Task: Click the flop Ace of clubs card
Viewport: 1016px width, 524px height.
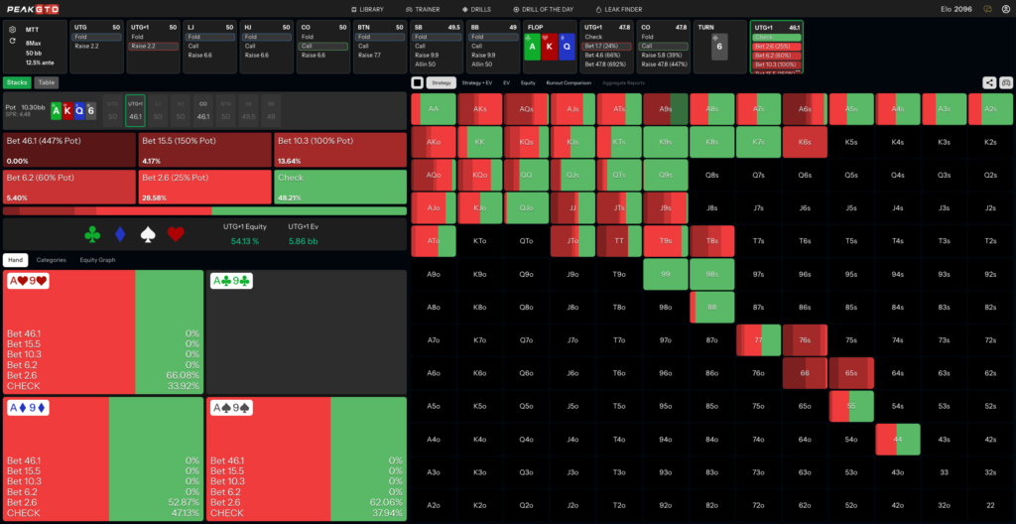Action: 532,47
